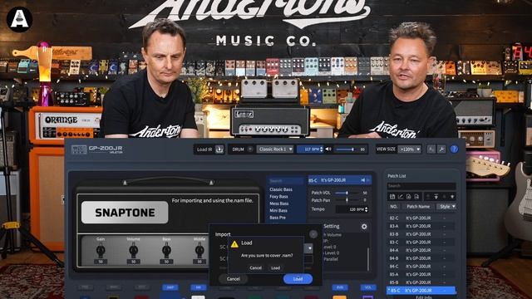
Task: Click the Volume knob on the amp
Action: [x=133, y=251]
